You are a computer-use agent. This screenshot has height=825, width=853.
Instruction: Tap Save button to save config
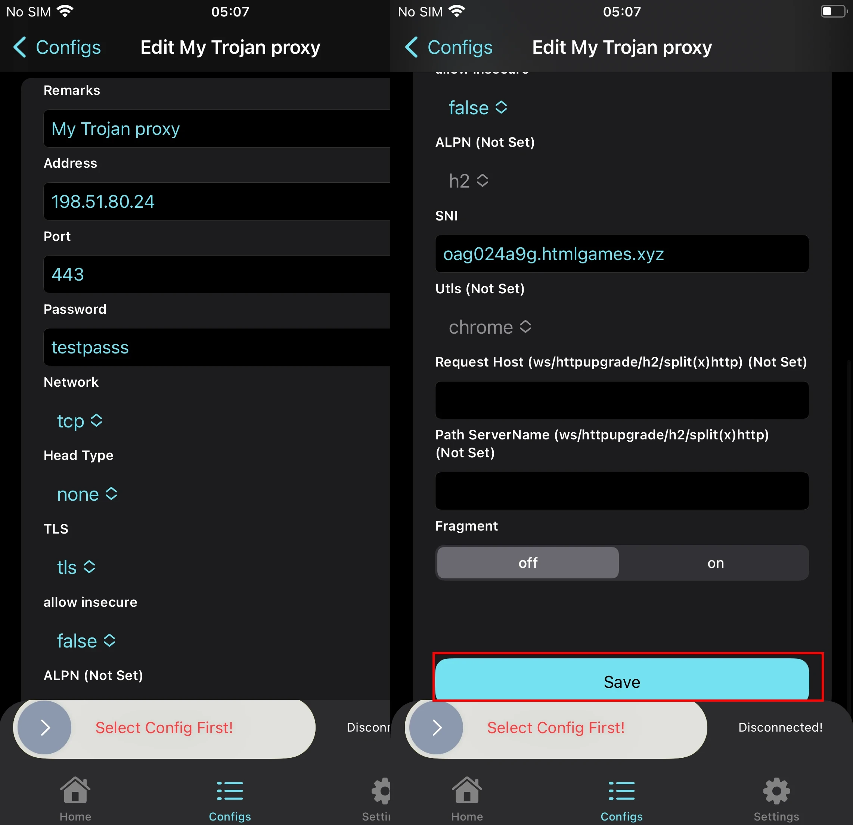pos(622,680)
